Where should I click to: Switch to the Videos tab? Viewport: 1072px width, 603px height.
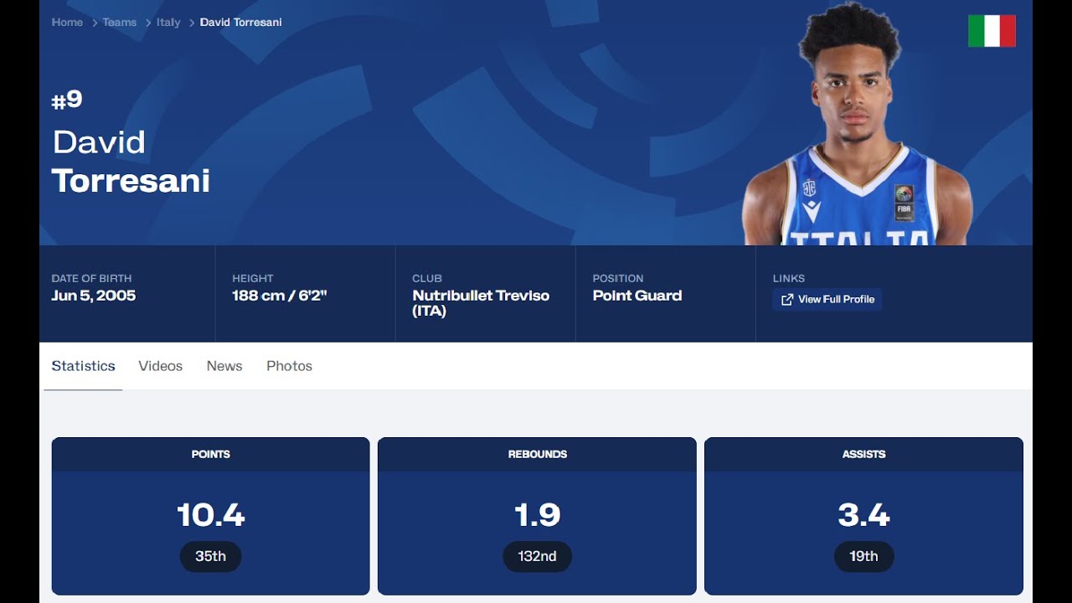pyautogui.click(x=160, y=366)
